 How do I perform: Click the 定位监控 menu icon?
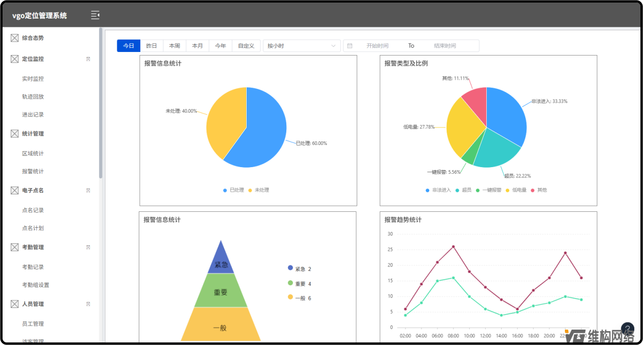[14, 59]
